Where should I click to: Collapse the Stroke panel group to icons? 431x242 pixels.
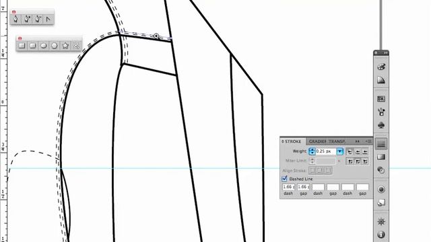(357, 141)
